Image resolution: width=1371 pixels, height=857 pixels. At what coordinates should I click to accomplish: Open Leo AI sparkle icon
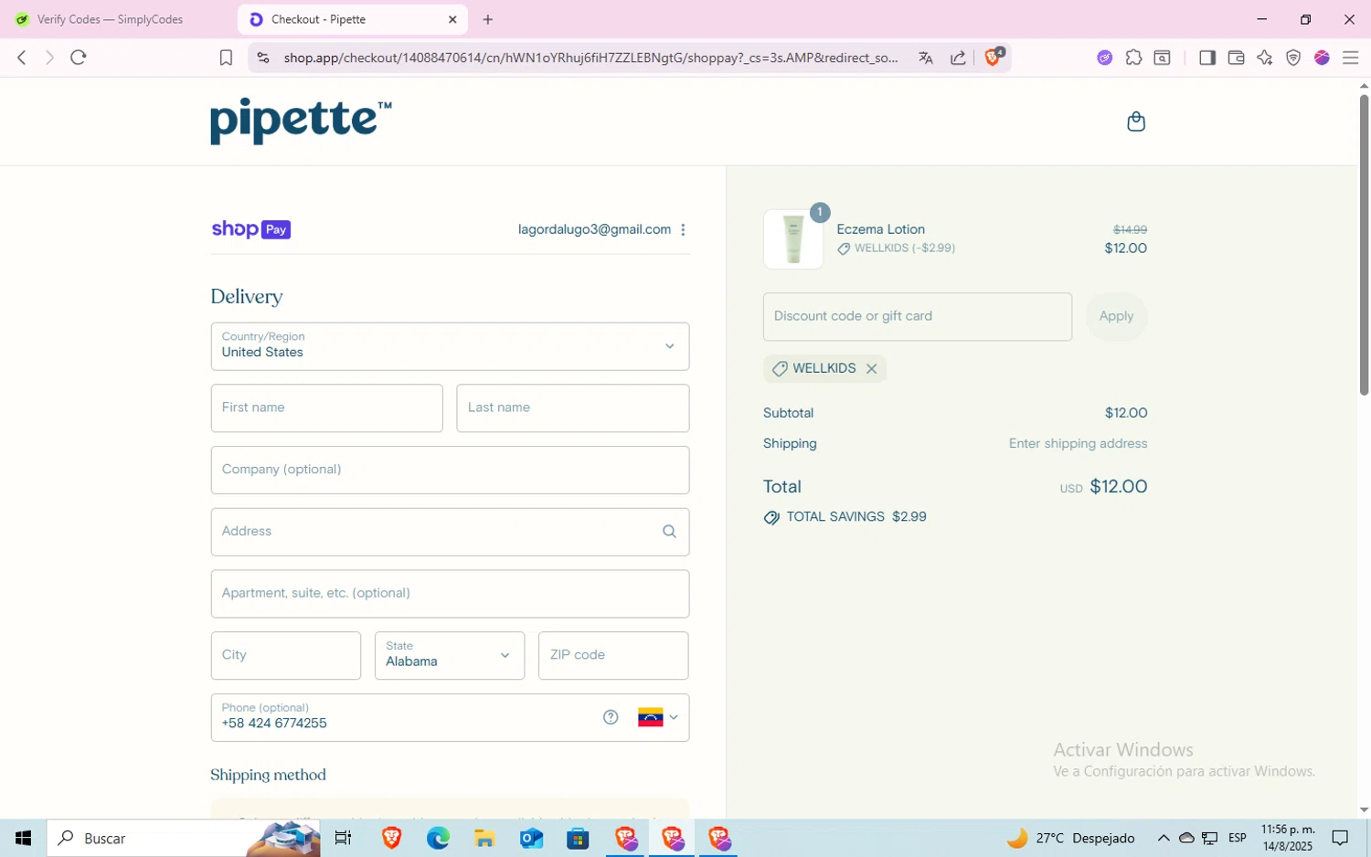point(1264,58)
